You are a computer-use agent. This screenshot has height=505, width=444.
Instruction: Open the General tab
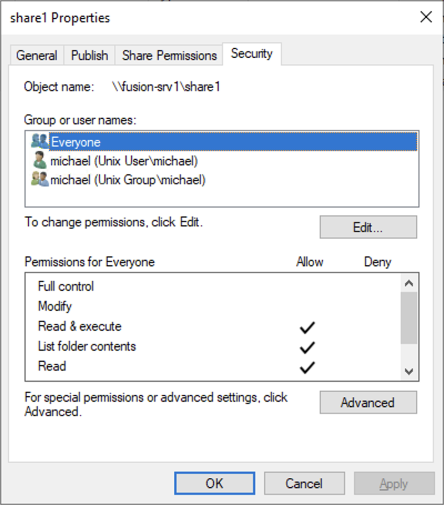pos(37,55)
